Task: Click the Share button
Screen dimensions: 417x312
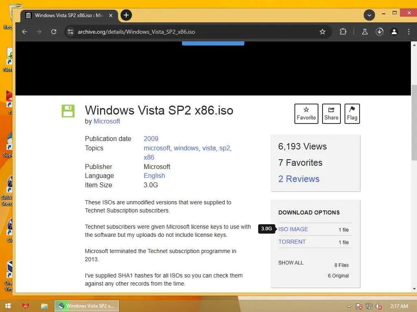Action: (331, 114)
